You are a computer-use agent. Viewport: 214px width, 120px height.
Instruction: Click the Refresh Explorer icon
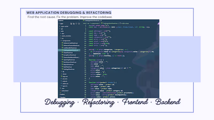76,24
